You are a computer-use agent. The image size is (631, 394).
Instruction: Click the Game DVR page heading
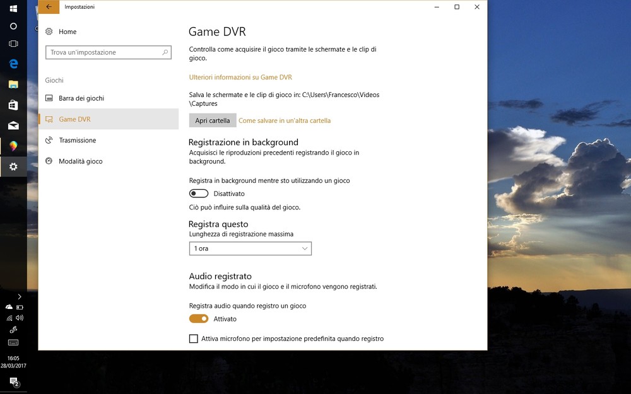click(x=217, y=32)
